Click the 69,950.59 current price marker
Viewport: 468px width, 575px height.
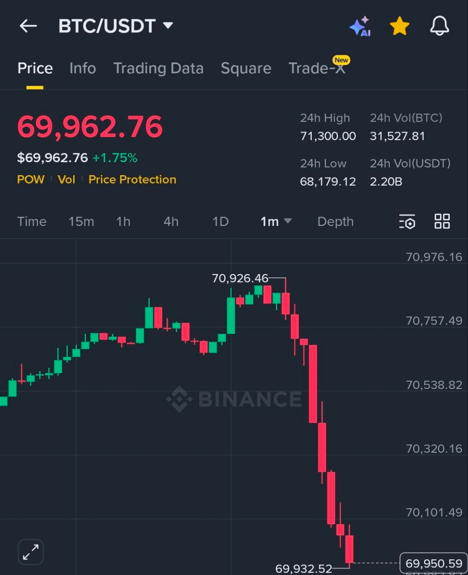[x=433, y=563]
